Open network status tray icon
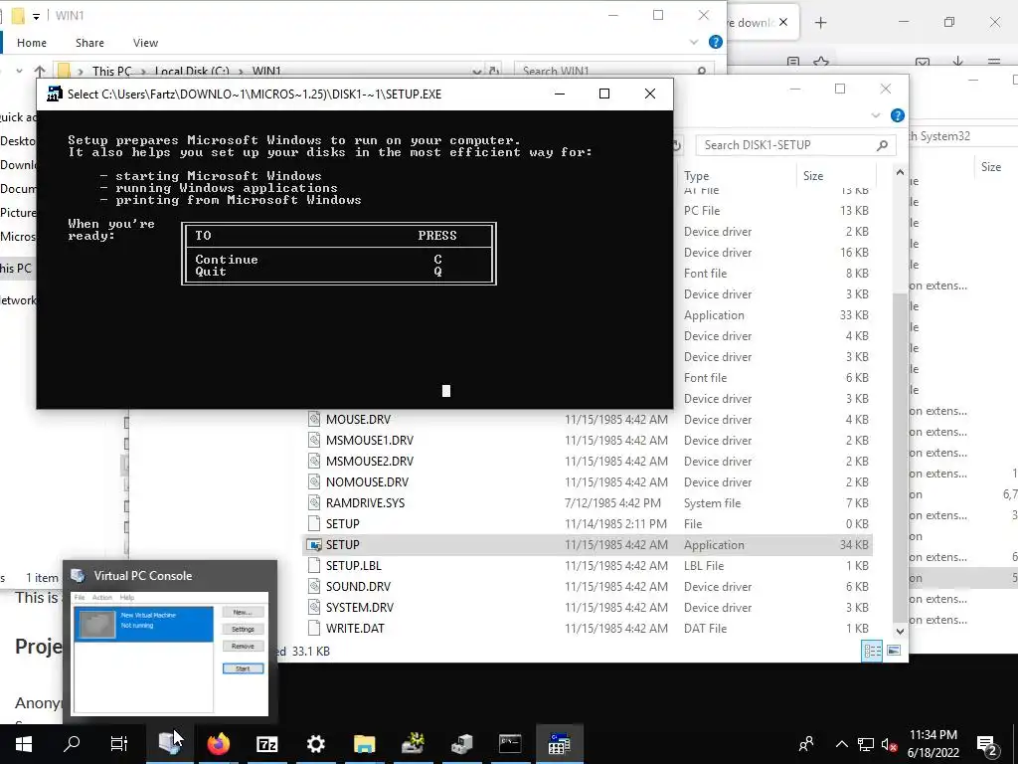 point(866,744)
